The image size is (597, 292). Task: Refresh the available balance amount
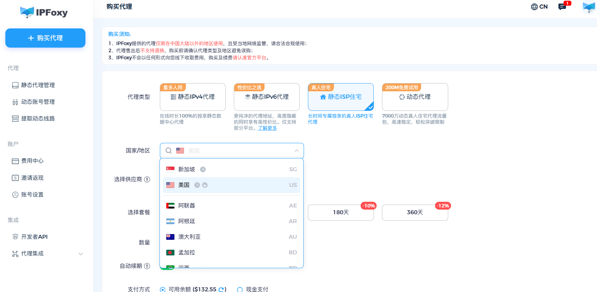221,290
